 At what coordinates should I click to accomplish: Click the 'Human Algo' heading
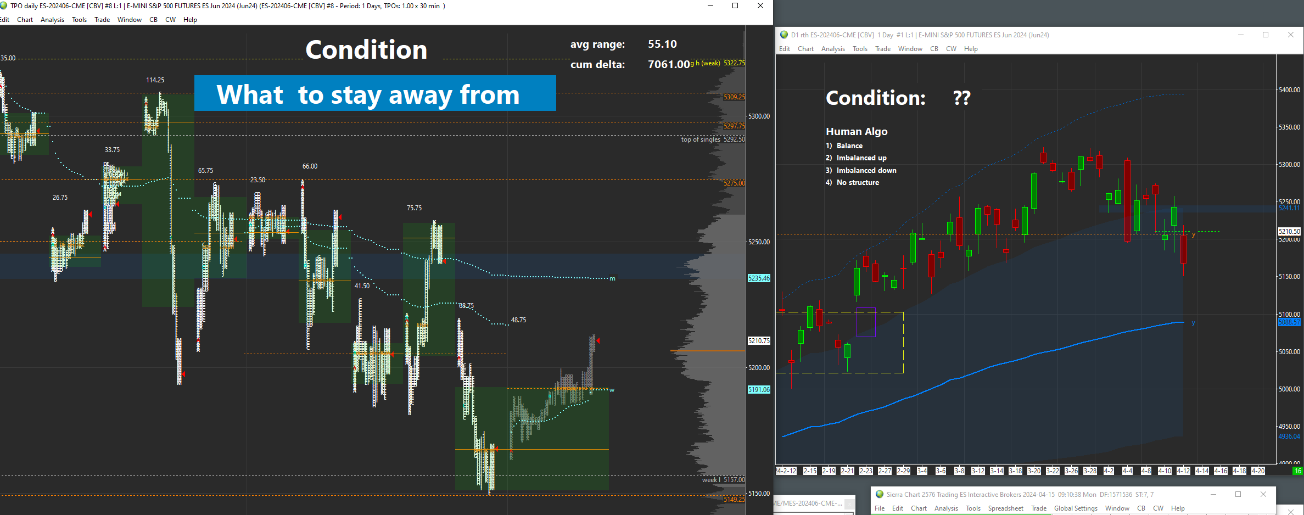pyautogui.click(x=857, y=131)
